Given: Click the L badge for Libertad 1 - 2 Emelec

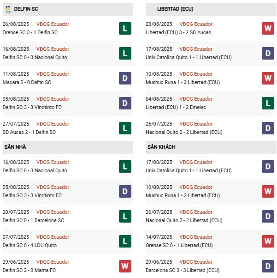Looking at the screenshot, I should pos(268,103).
